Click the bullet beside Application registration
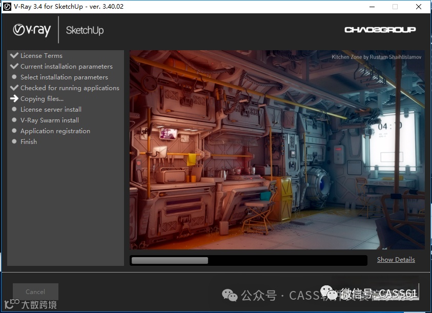Screen dimensions: 432x313 tap(14, 131)
